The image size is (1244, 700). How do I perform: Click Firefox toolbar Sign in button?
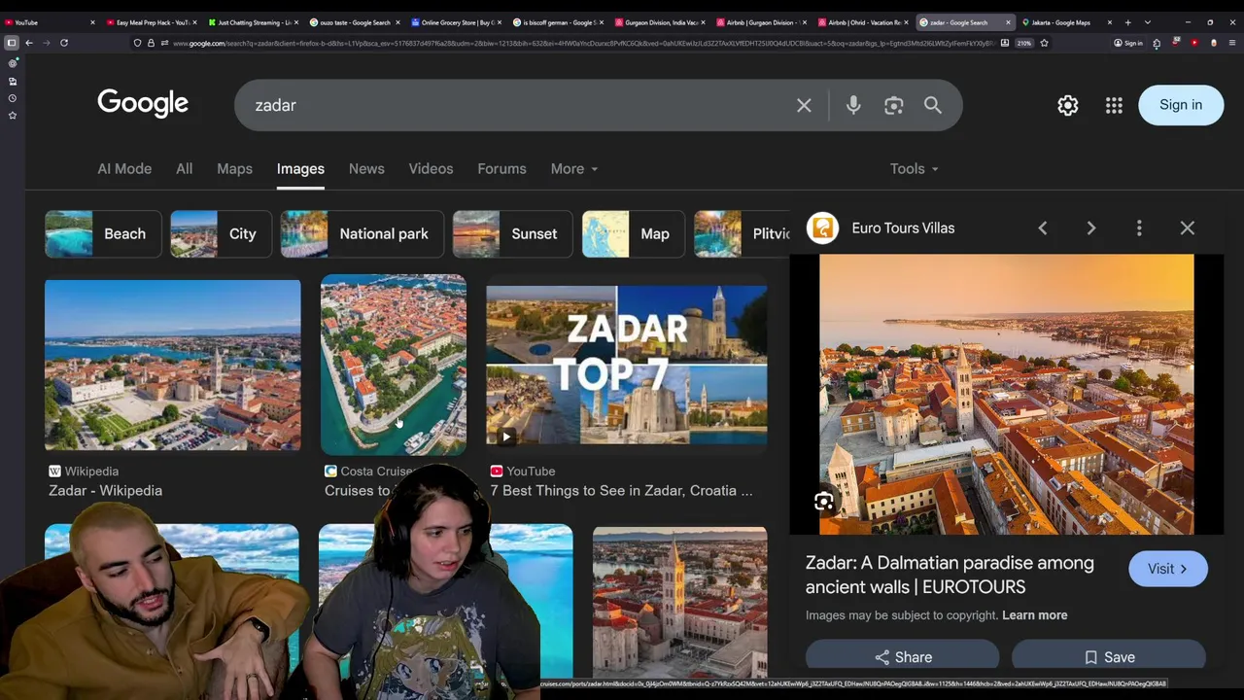click(1128, 43)
